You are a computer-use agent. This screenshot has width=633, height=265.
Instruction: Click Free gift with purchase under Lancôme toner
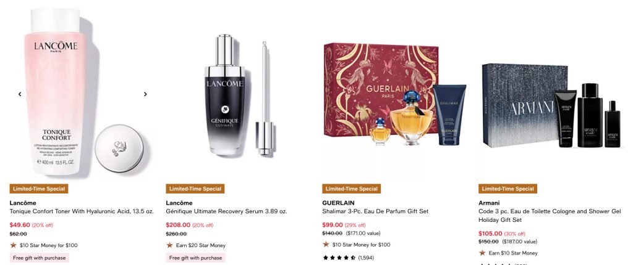click(39, 258)
